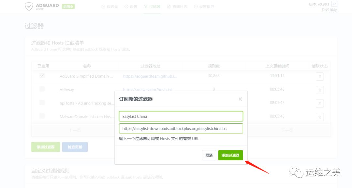The height and width of the screenshot is (188, 352).
Task: Go to 上一页 previous page
Action: [75, 130]
